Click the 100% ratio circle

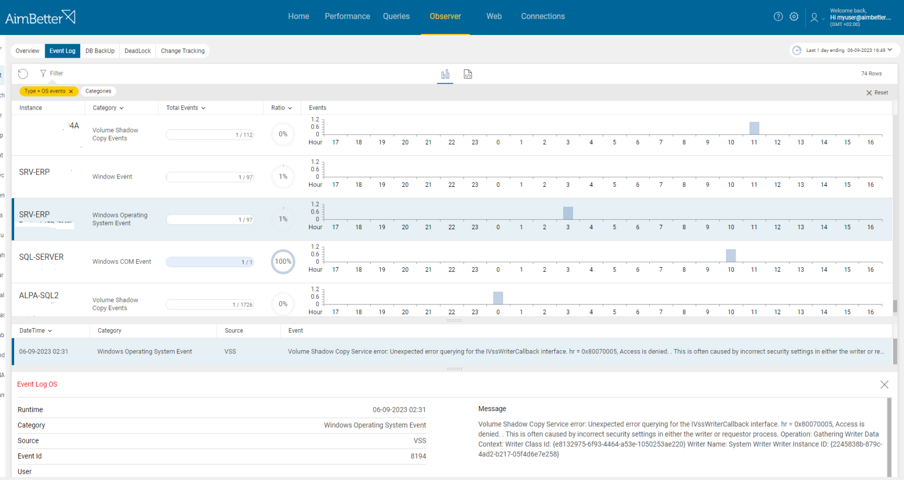[283, 262]
